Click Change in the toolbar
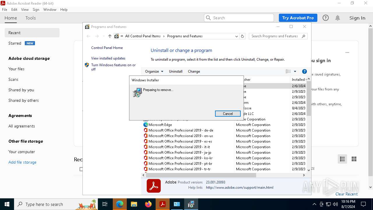Screen dimensions: 373x210 tap(194, 71)
